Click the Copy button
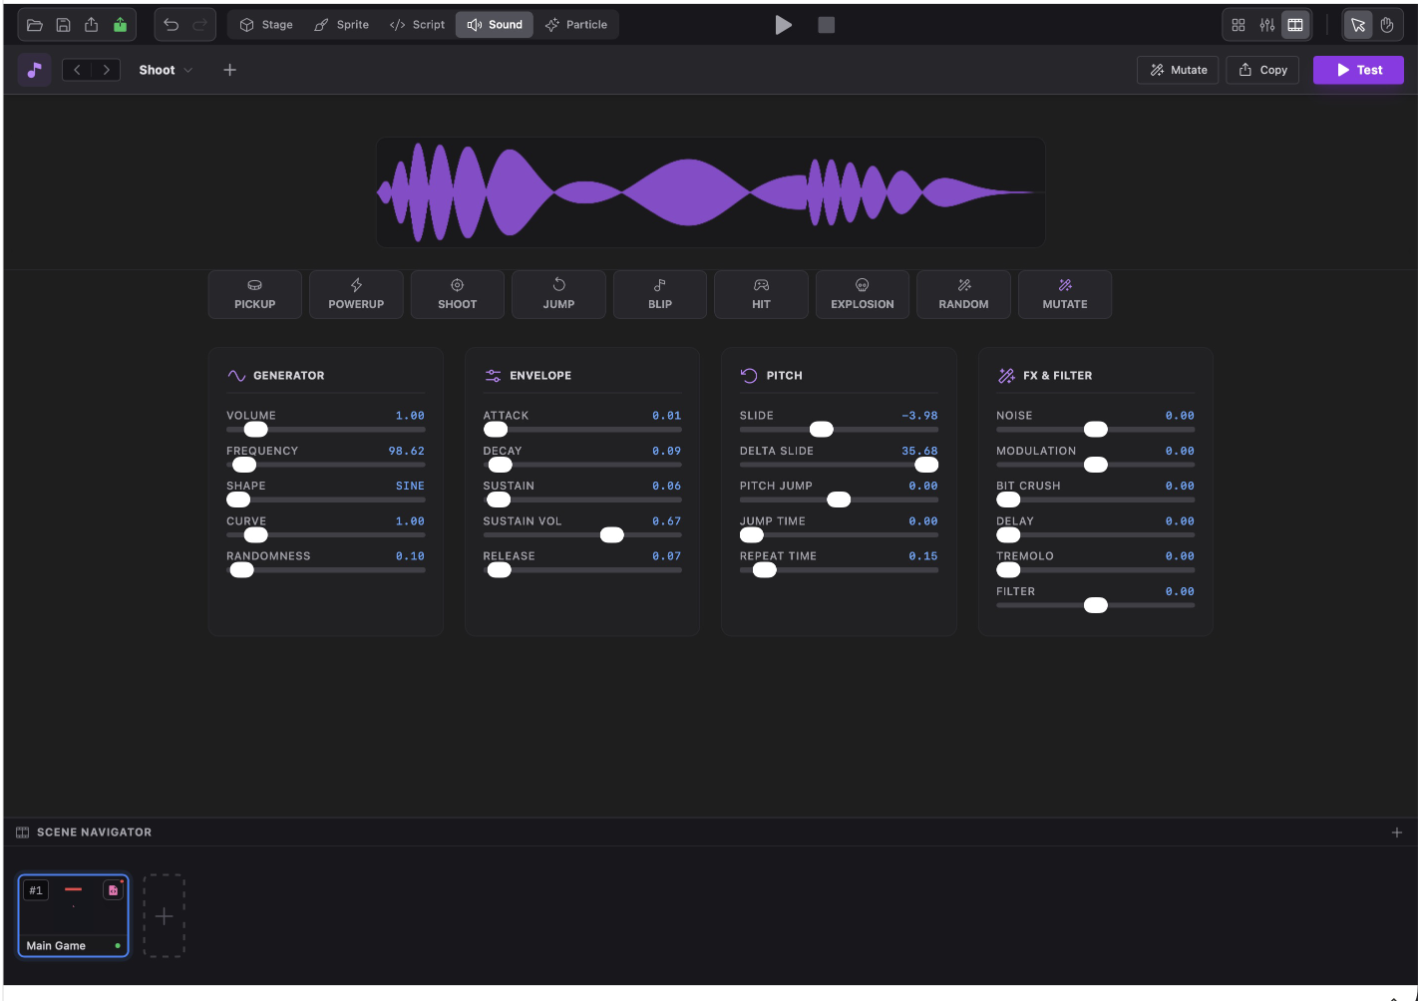 click(1262, 70)
